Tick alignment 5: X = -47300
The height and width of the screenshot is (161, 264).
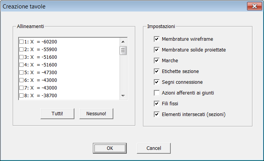(x=21, y=72)
